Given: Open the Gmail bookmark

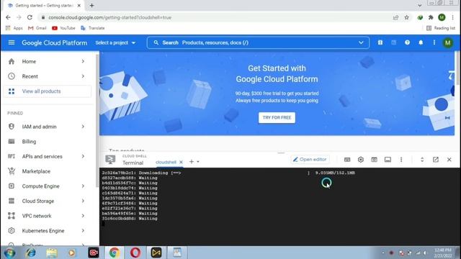Looking at the screenshot, I should coord(37,28).
